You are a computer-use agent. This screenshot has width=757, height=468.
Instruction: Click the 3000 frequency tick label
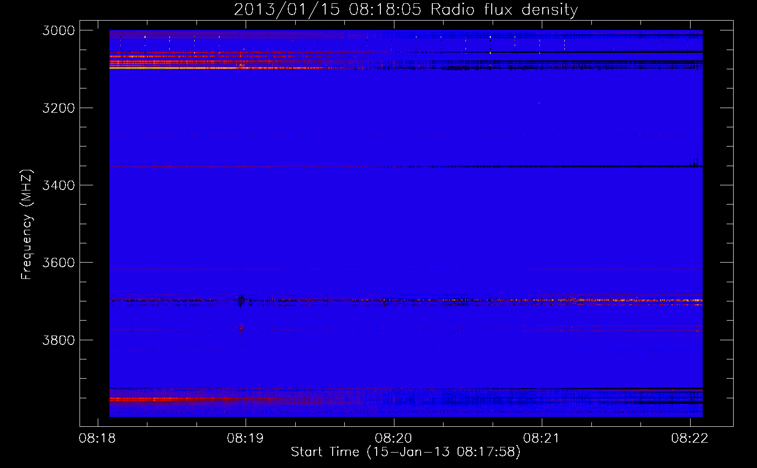click(58, 30)
